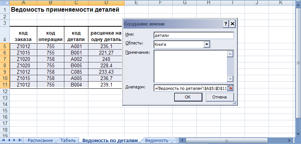The height and width of the screenshot is (144, 301).
Task: Click order code Z1012 in row 5
Action: pyautogui.click(x=23, y=46)
